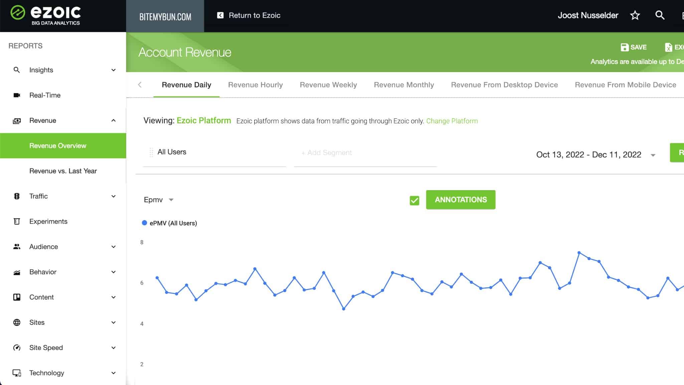Collapse the Revenue section chevron
Image resolution: width=684 pixels, height=385 pixels.
(114, 120)
